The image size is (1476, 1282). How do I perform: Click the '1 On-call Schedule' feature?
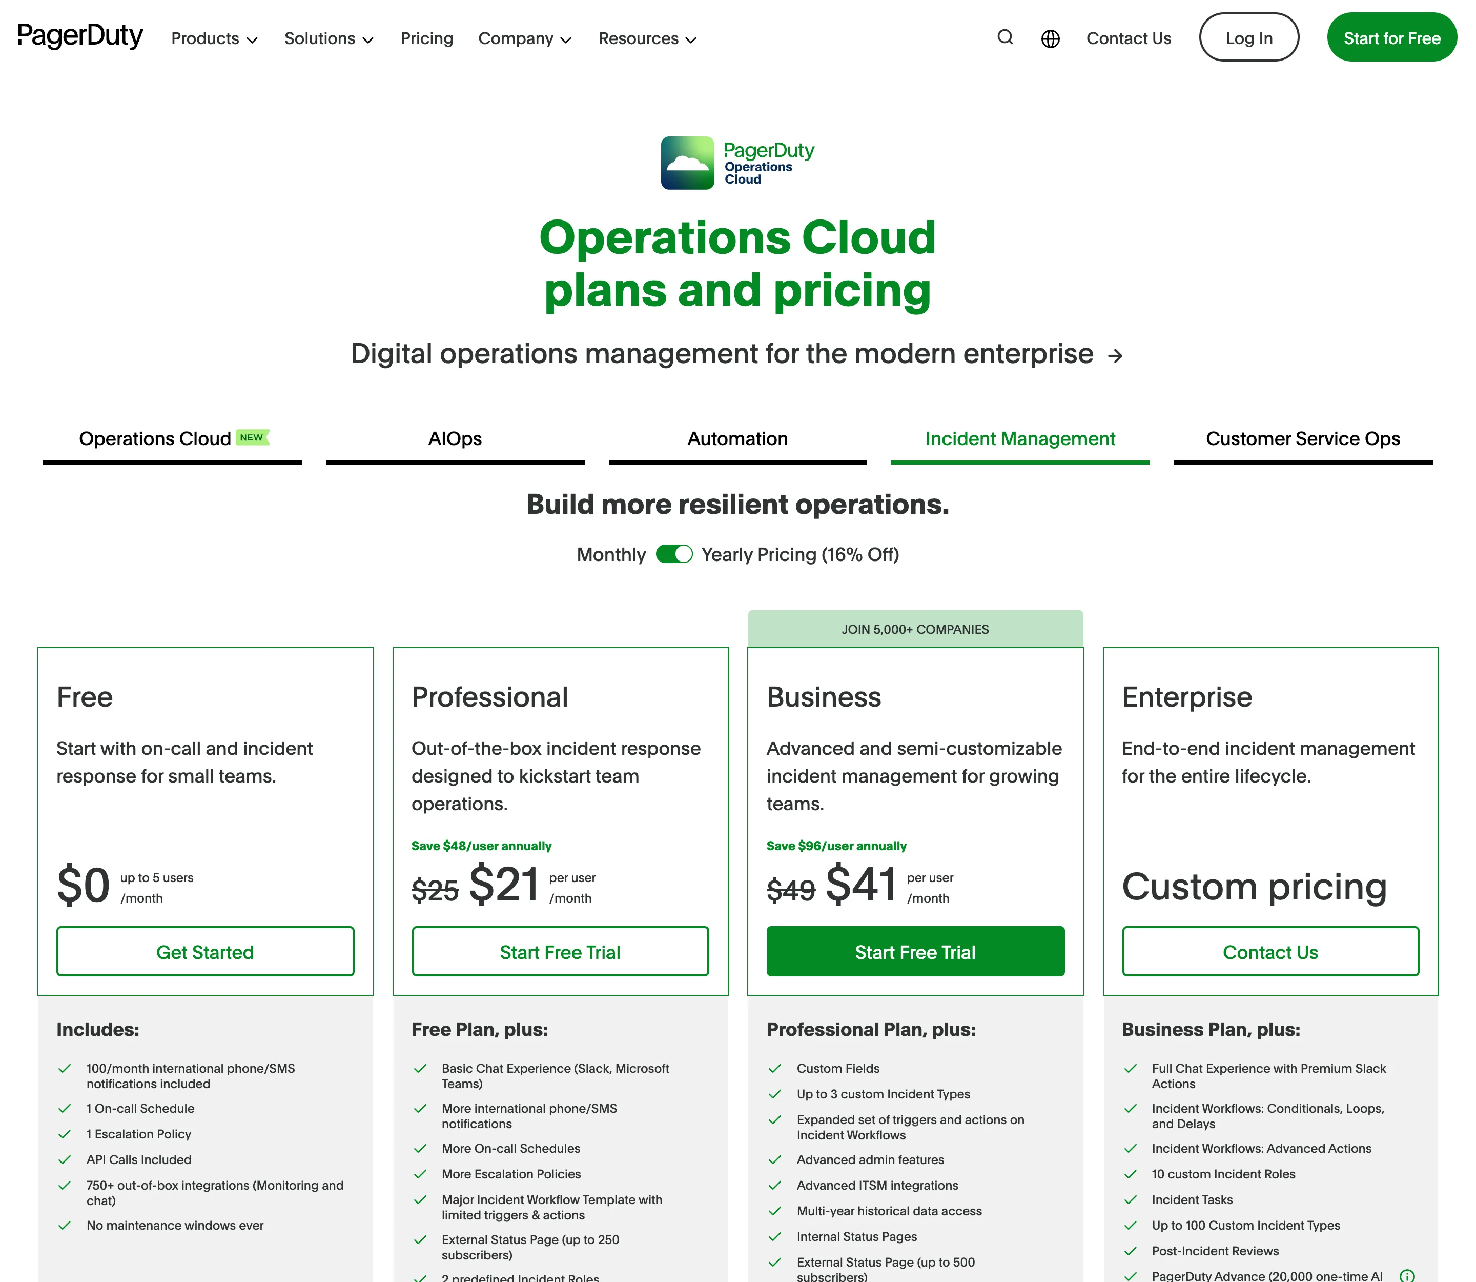point(140,1108)
